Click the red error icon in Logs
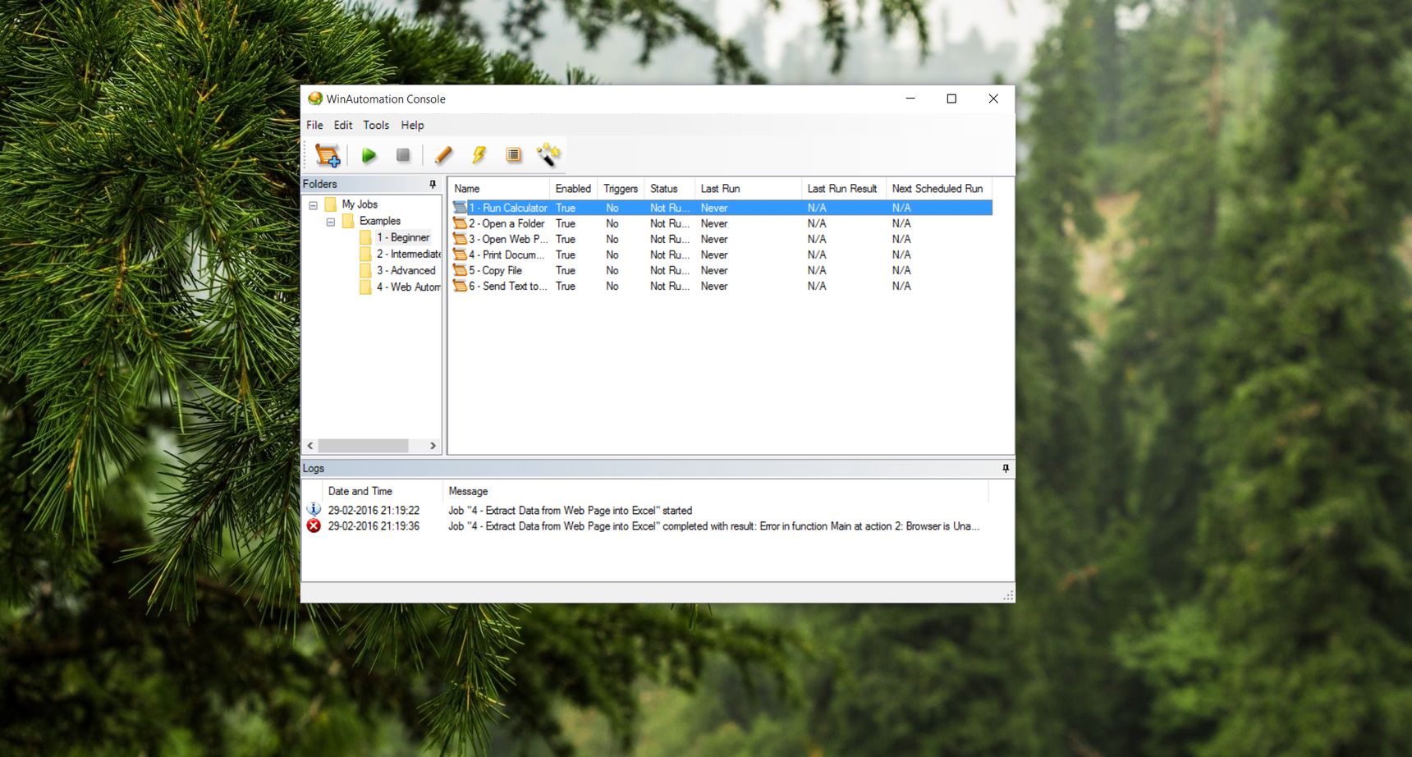 point(314,526)
